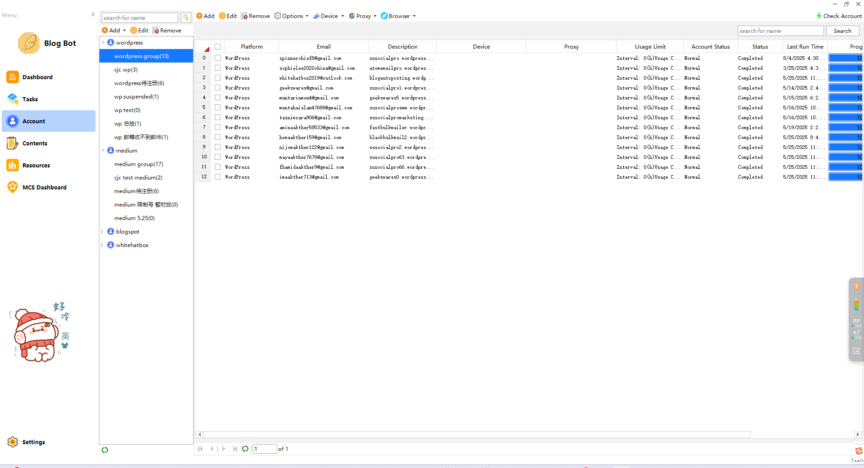Go to the next page arrow in pager
864x468 pixels.
pos(224,449)
